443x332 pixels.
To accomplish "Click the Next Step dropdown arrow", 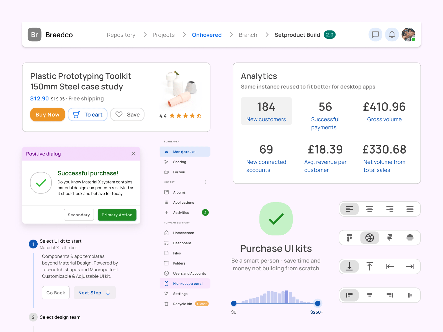I will tap(108, 292).
